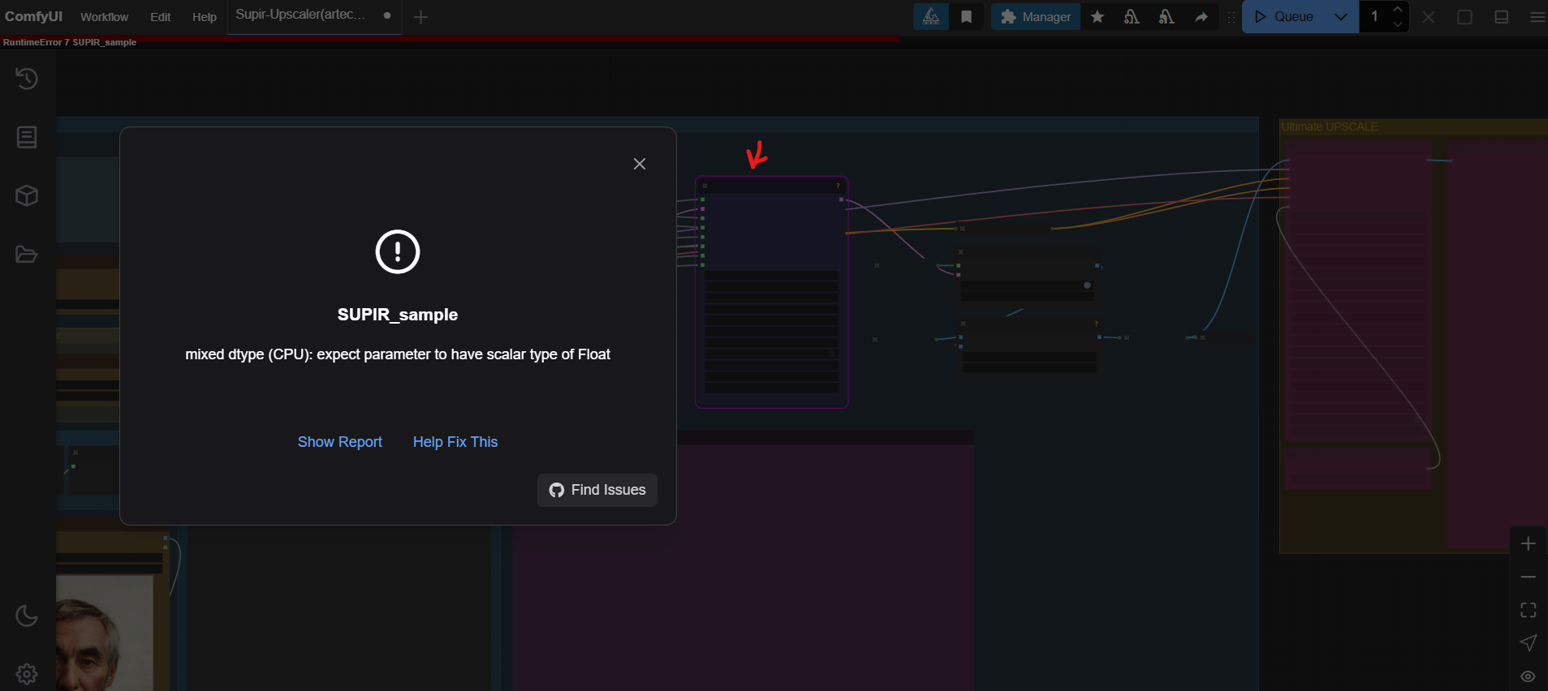The height and width of the screenshot is (691, 1548).
Task: Open the workflows folder panel
Action: (x=27, y=255)
